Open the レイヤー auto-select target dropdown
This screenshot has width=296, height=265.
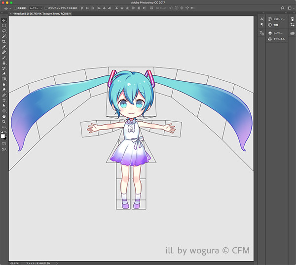(36, 8)
